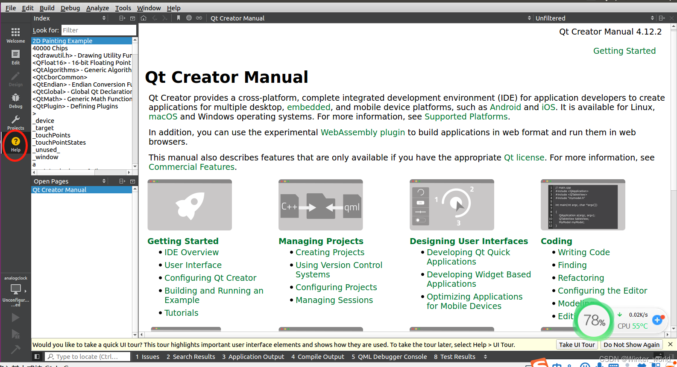The height and width of the screenshot is (367, 677).
Task: Switch to Edit mode
Action: pos(15,57)
